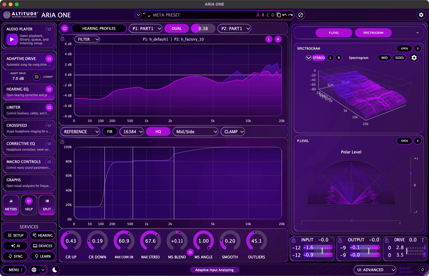This screenshot has width=429, height=276.
Task: Open the REFERENCE dropdown
Action: 80,132
